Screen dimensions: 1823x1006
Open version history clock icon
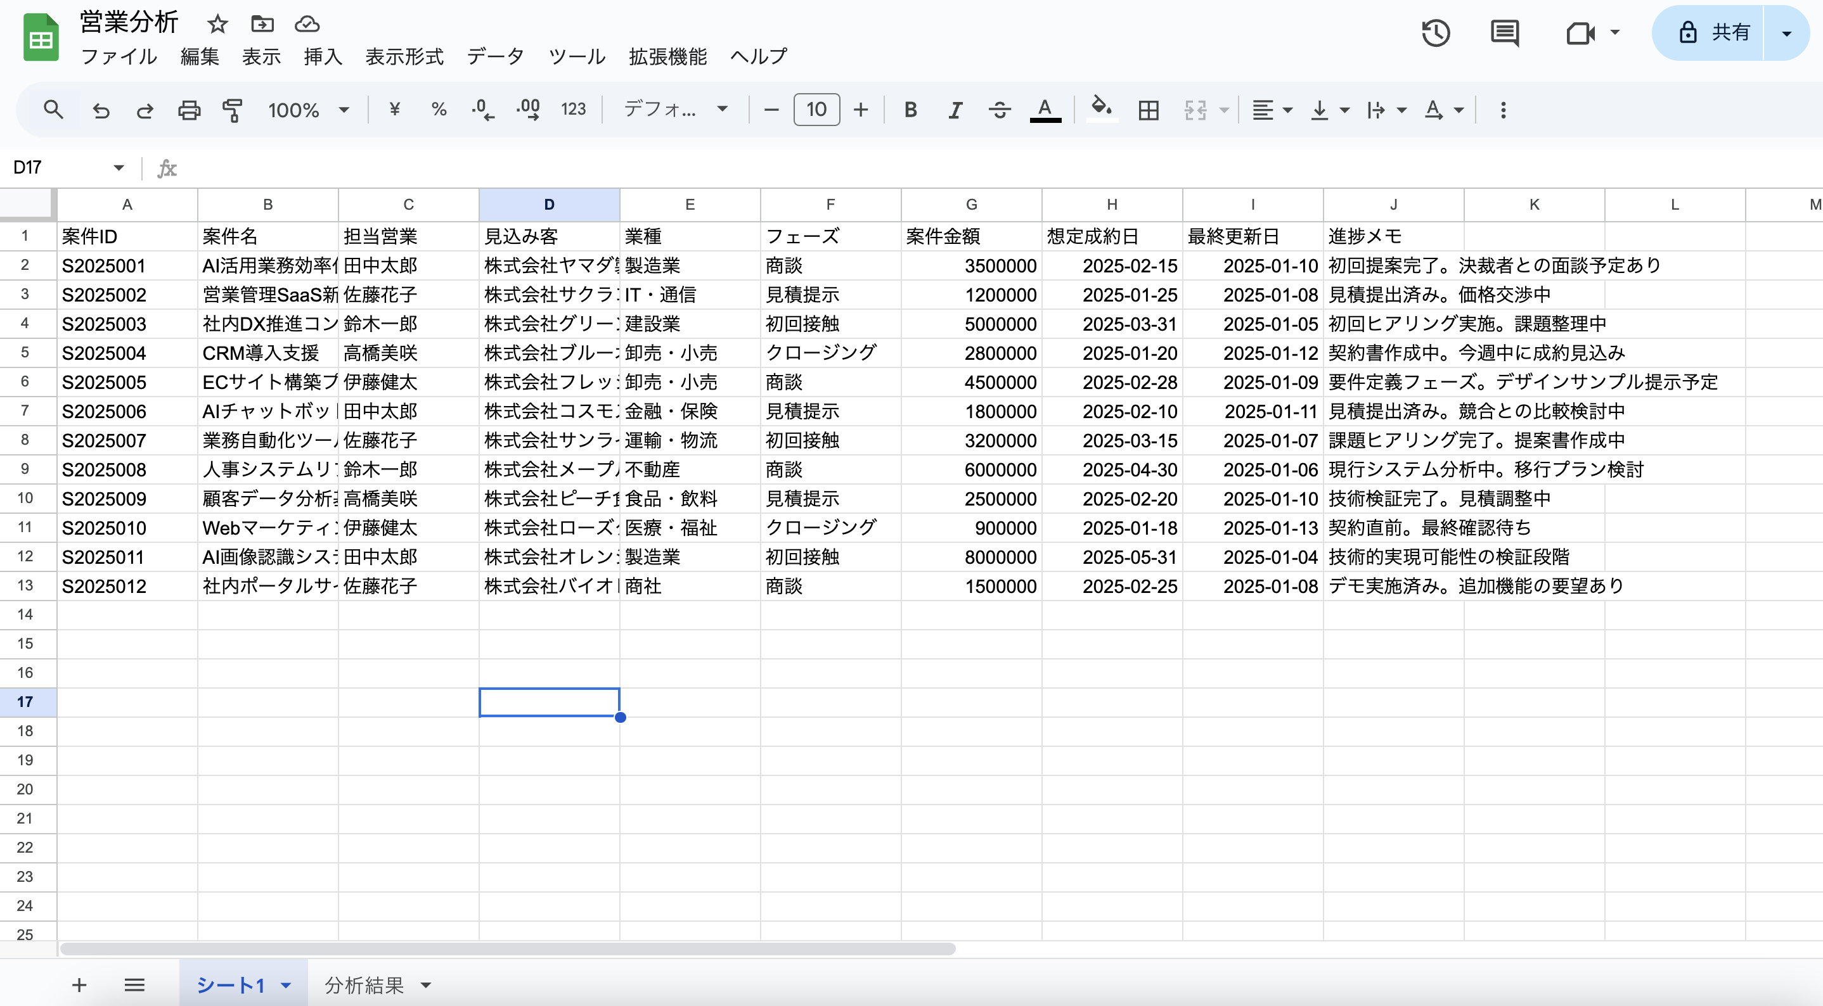click(x=1436, y=32)
